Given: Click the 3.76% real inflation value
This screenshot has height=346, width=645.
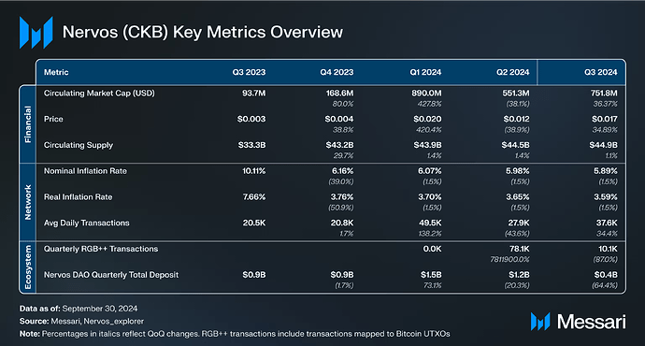Looking at the screenshot, I should [x=342, y=197].
